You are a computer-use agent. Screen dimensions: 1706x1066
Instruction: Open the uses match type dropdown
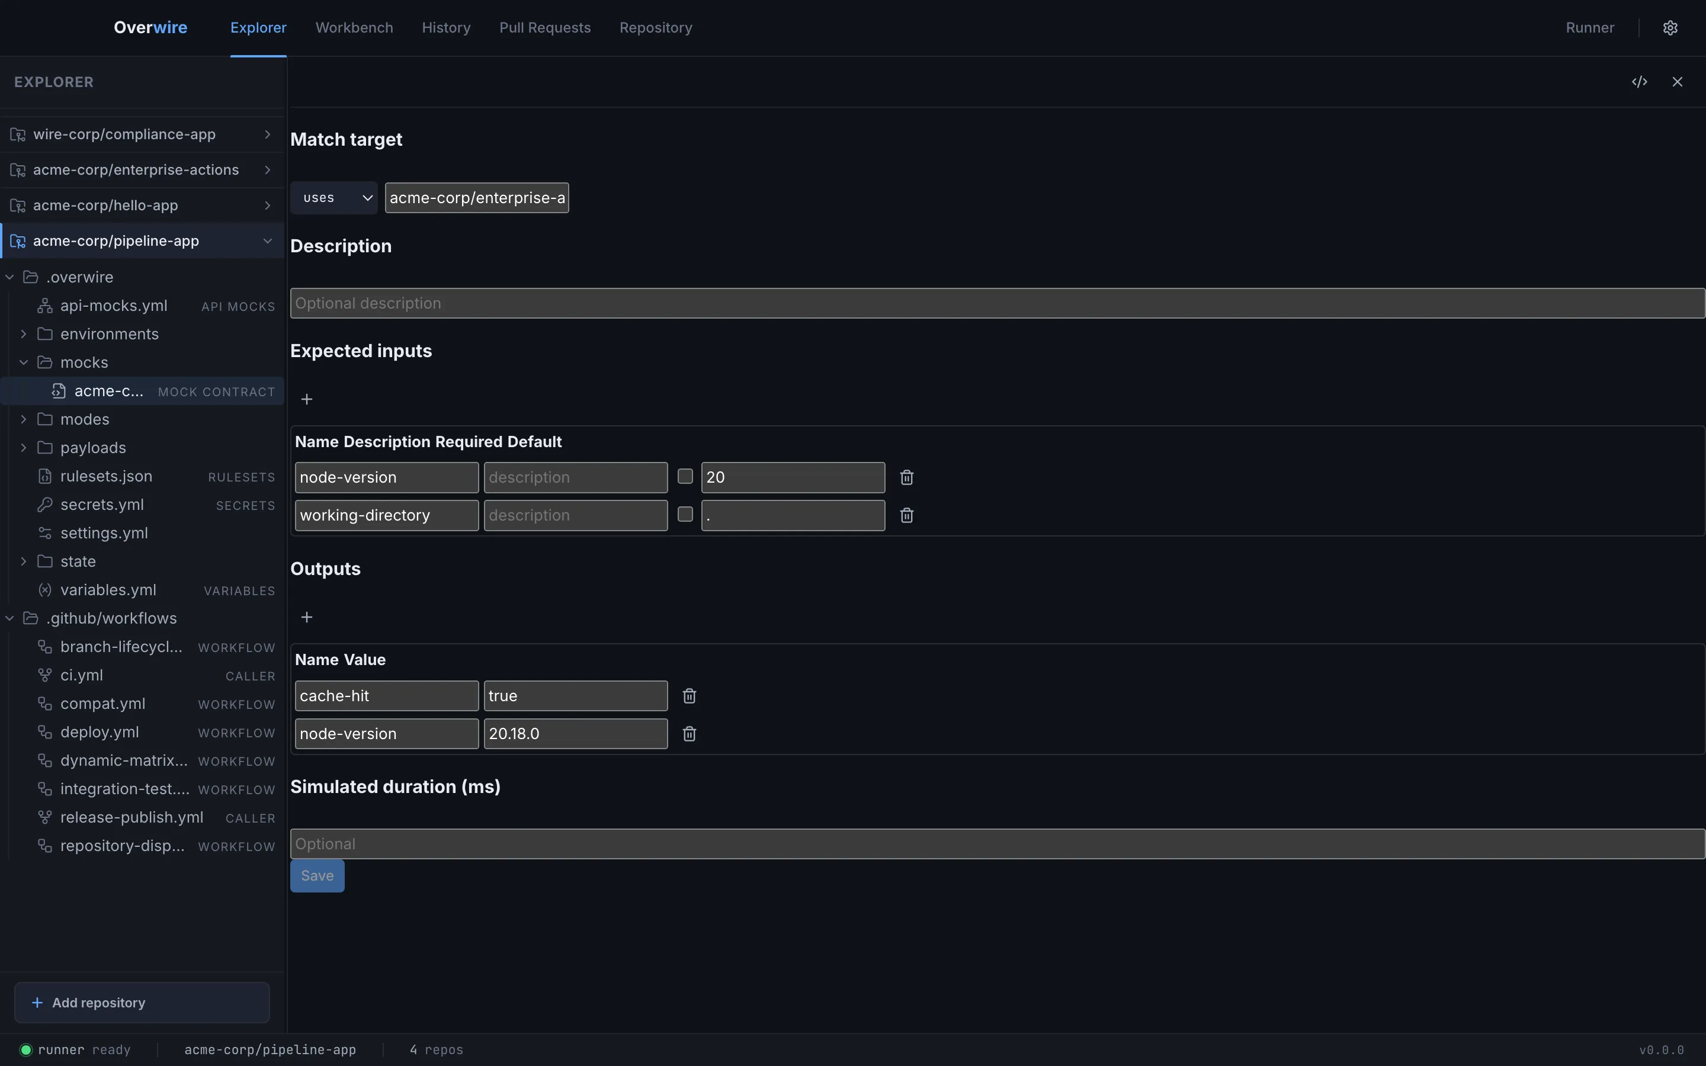click(334, 197)
